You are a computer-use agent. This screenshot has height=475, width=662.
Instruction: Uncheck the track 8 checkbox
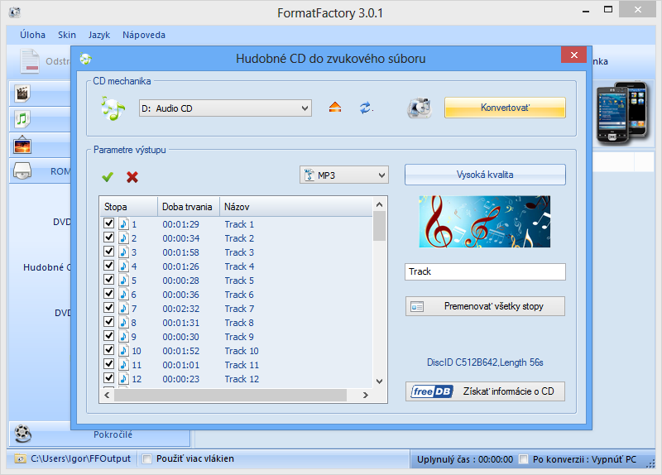pyautogui.click(x=109, y=321)
